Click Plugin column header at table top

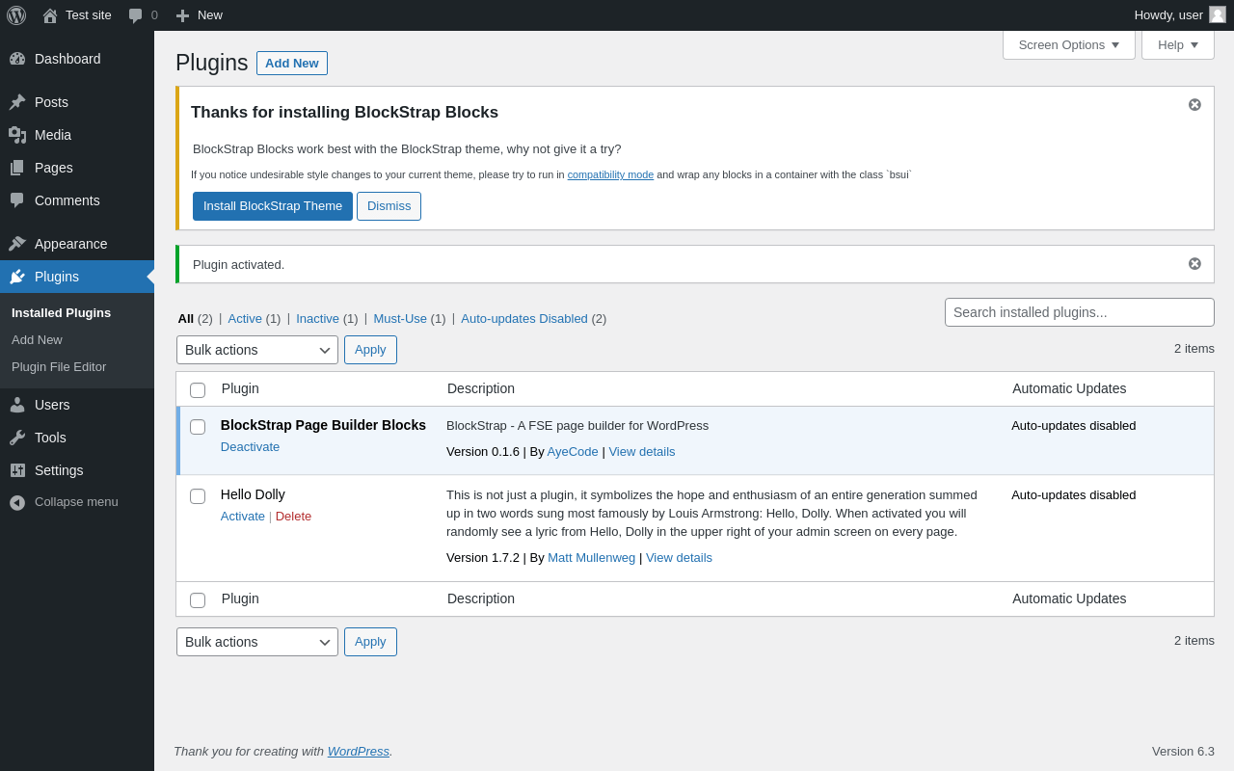click(x=240, y=389)
